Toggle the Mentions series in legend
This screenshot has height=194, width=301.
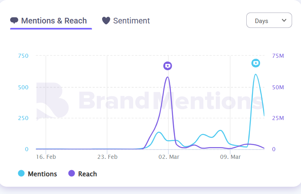pos(42,174)
